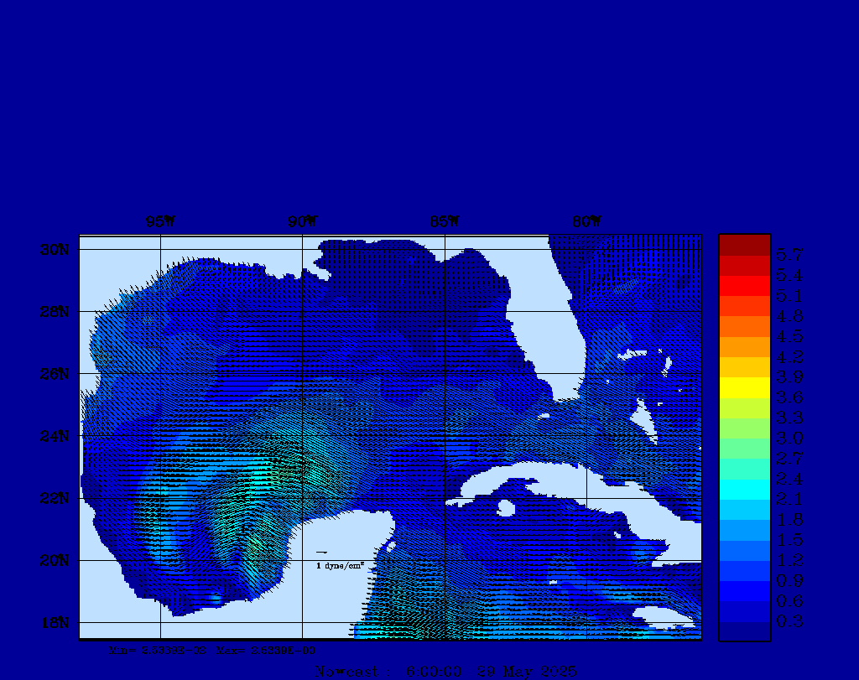Click the Nowcast date caption text
Viewport: 859px width, 680px height.
click(x=445, y=671)
